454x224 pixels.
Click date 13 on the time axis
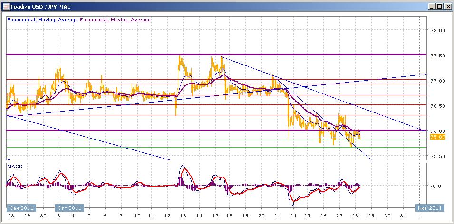pos(184,215)
